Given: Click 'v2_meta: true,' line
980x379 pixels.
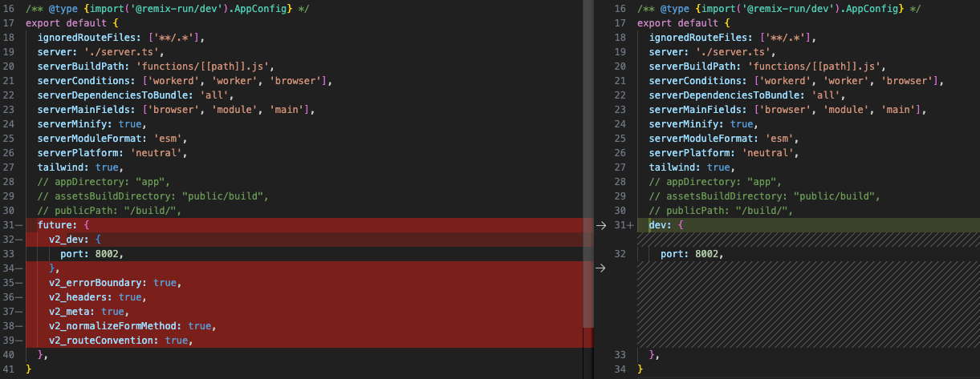Looking at the screenshot, I should click(88, 312).
